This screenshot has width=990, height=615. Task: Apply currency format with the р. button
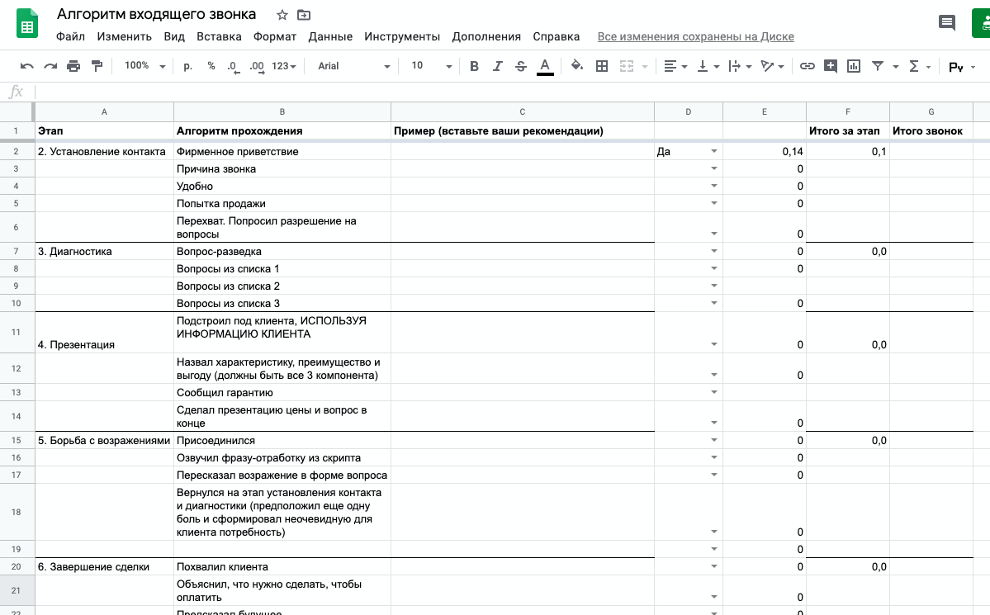click(x=188, y=66)
